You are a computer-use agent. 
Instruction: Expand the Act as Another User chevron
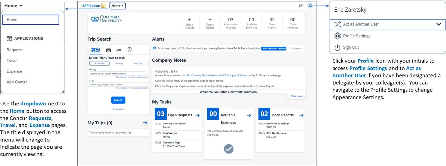pyautogui.click(x=439, y=24)
